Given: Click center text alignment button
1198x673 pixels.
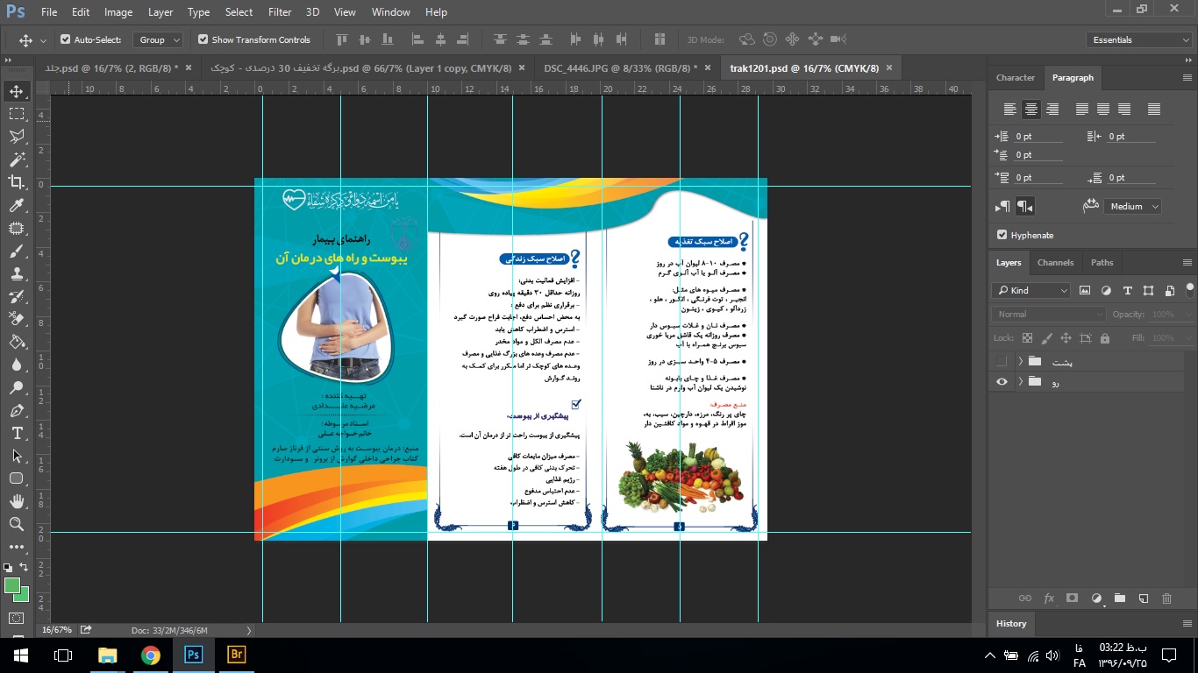Looking at the screenshot, I should point(1031,110).
